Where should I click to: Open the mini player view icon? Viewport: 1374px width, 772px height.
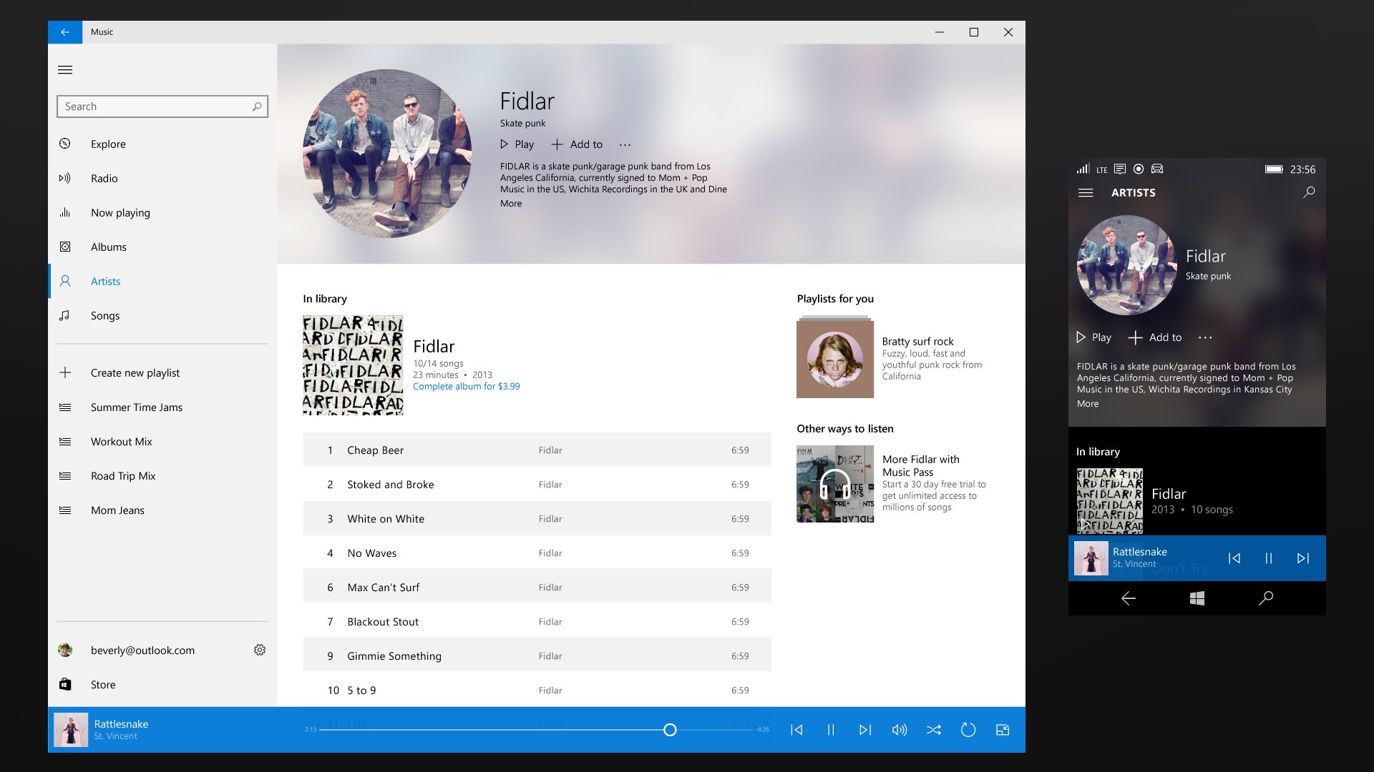pyautogui.click(x=1003, y=730)
